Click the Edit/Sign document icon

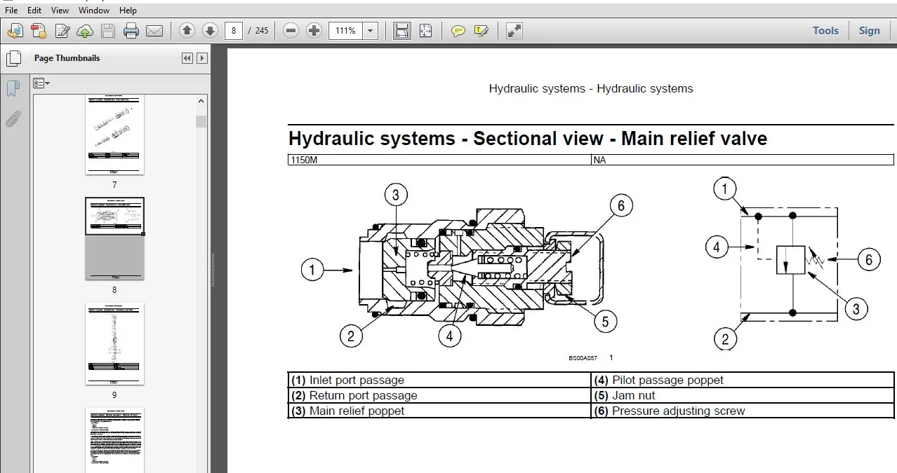tap(62, 31)
